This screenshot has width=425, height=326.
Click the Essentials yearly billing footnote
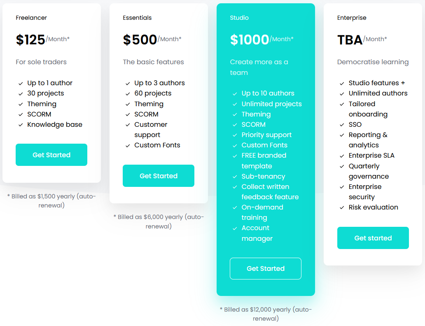(159, 221)
